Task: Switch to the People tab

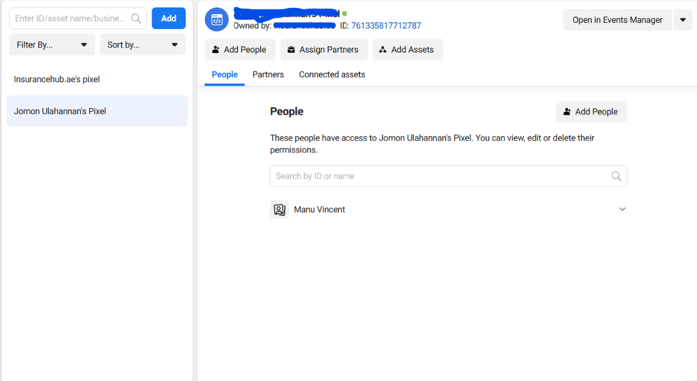Action: [225, 74]
